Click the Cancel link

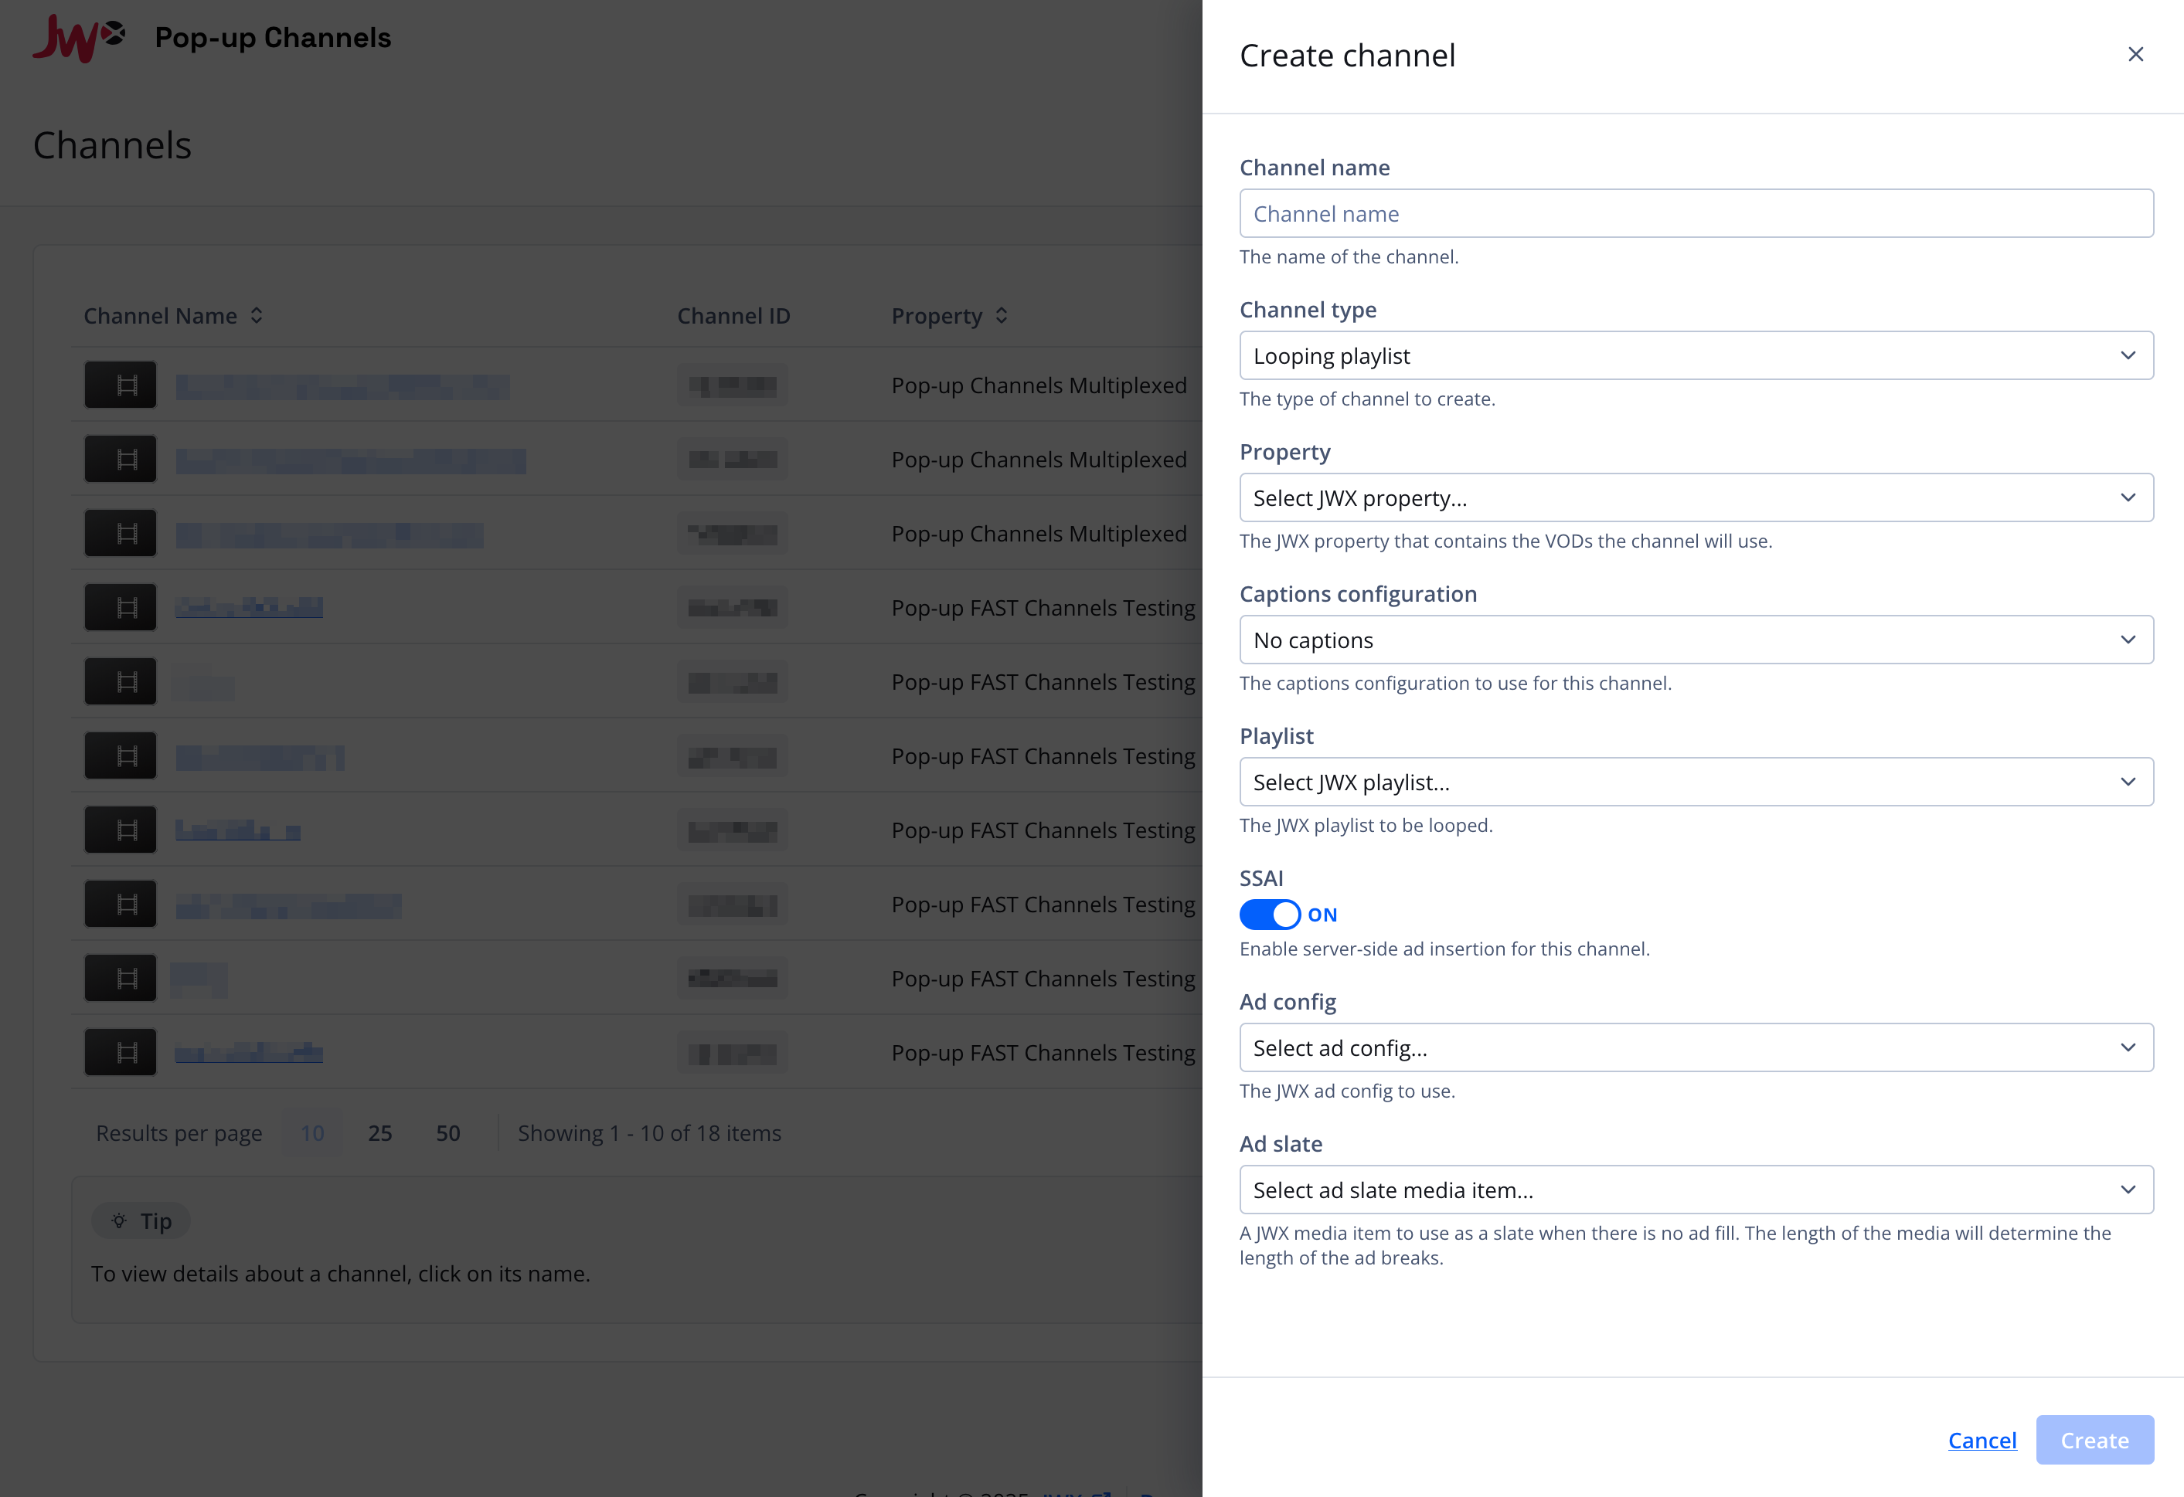(1982, 1440)
